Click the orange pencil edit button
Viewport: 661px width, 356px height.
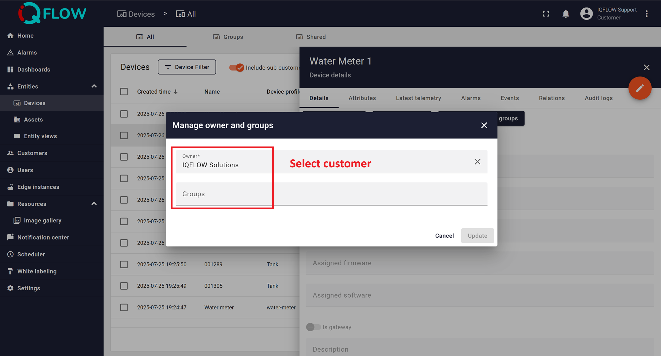pos(640,88)
